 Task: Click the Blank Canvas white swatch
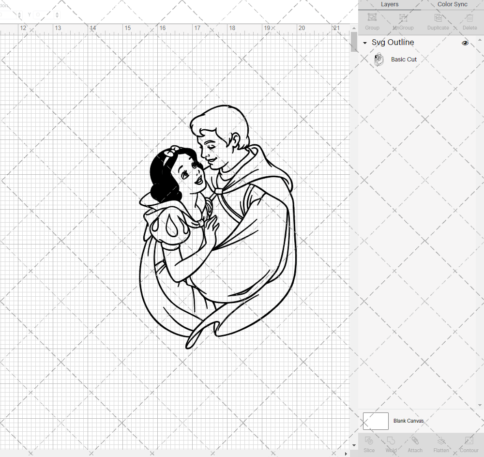[376, 421]
